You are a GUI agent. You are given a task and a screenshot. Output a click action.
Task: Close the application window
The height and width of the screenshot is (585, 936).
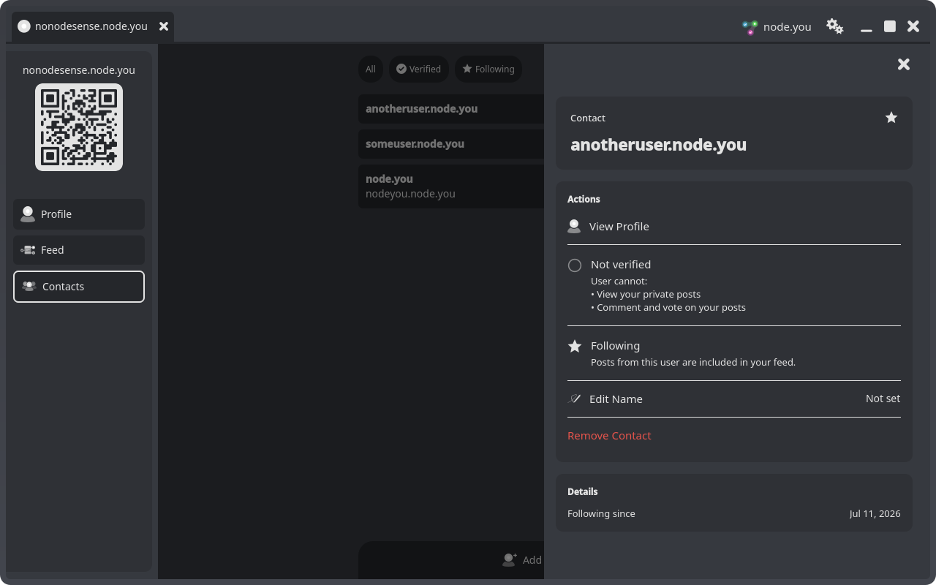[913, 26]
